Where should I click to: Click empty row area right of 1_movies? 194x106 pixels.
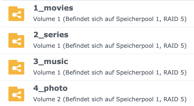[134, 8]
